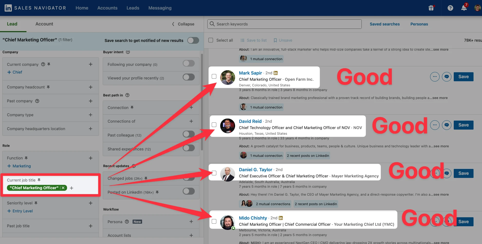Open Mido Chishty's profile name link
482x244 pixels.
point(253,218)
